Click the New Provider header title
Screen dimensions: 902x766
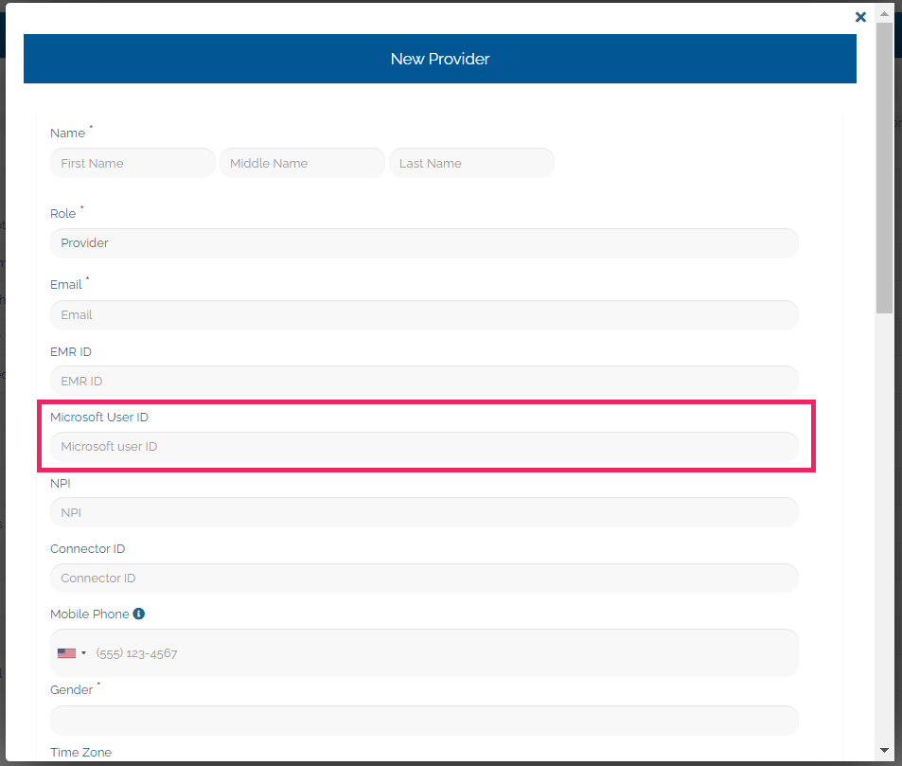coord(440,59)
